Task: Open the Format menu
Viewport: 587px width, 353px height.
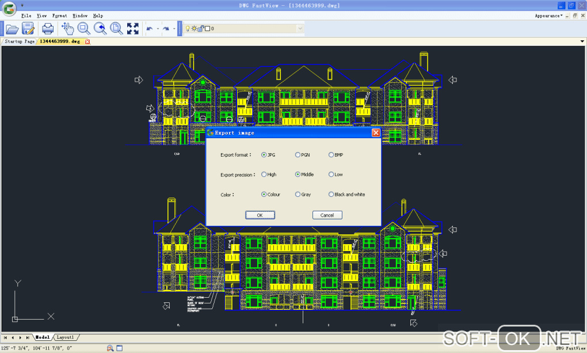Action: tap(59, 16)
